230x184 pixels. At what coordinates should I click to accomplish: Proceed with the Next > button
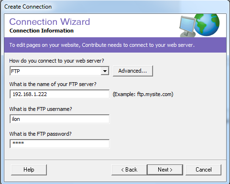tap(165, 170)
